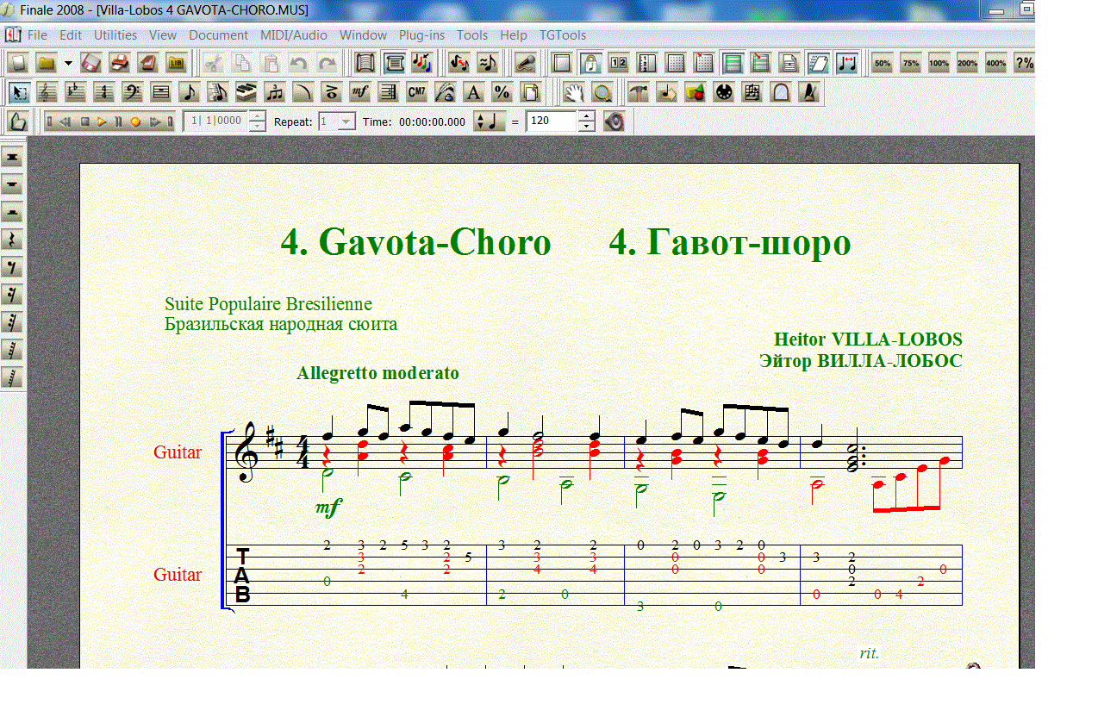
Task: Select the Tempo tool (metronome)
Action: [x=809, y=92]
